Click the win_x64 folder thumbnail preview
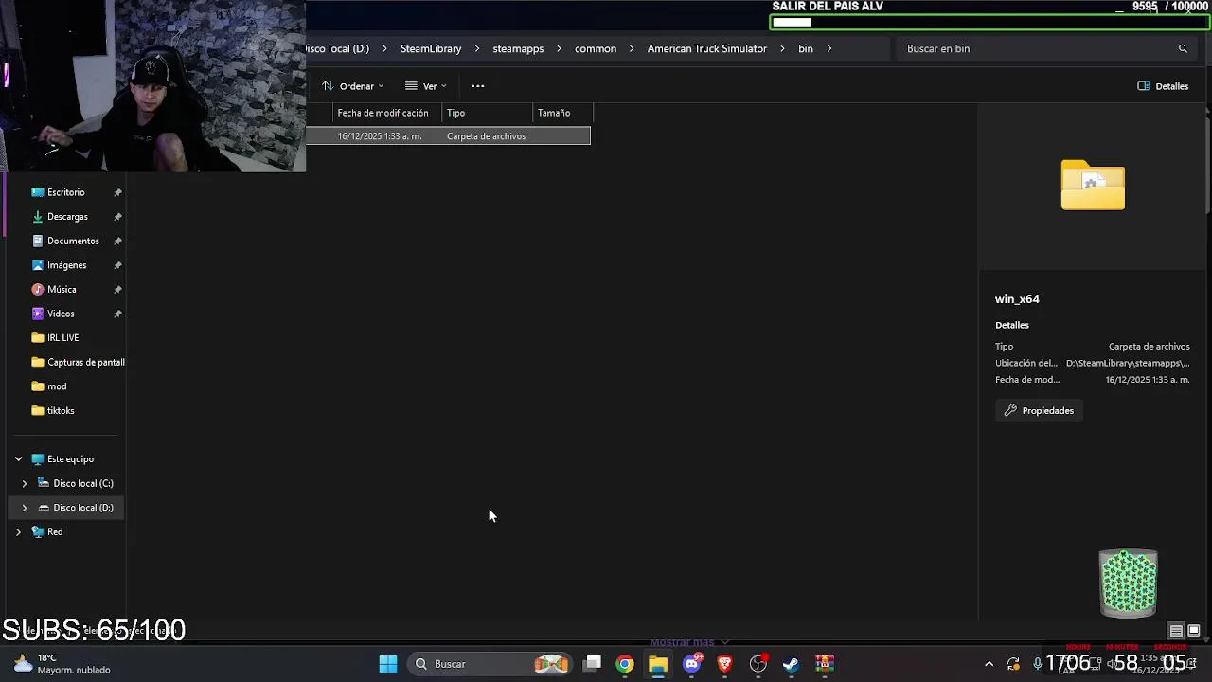 (x=1093, y=185)
